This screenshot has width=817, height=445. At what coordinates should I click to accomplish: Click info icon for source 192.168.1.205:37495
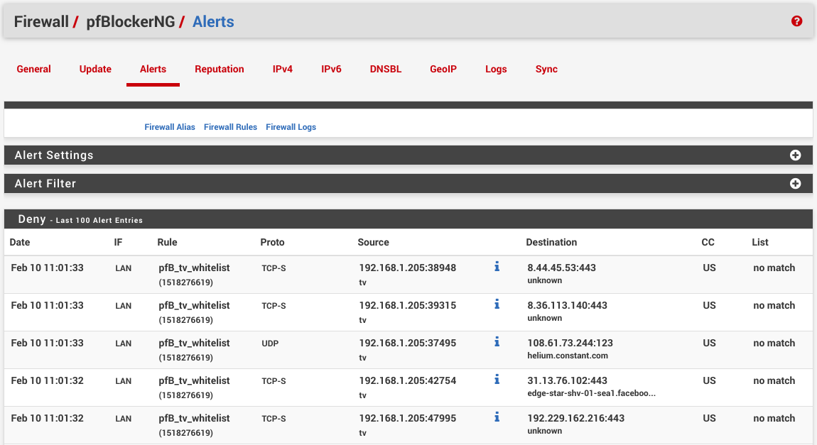click(497, 341)
